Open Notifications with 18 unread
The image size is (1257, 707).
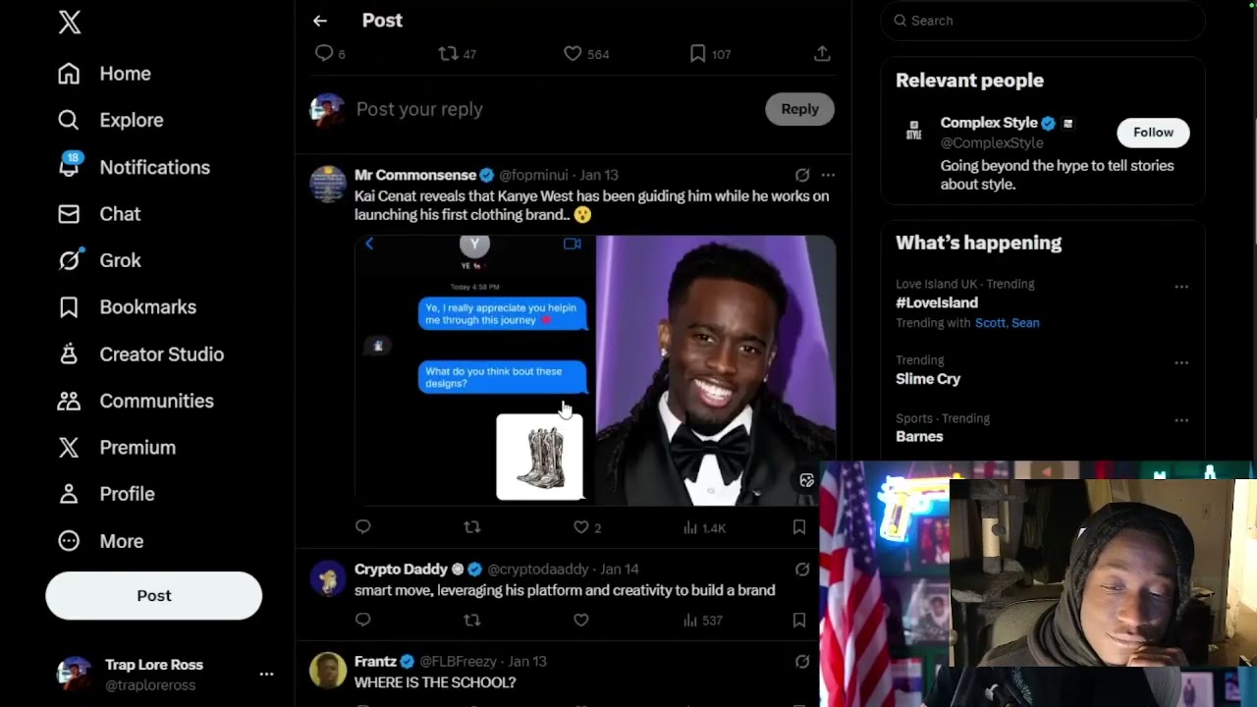[x=134, y=167]
